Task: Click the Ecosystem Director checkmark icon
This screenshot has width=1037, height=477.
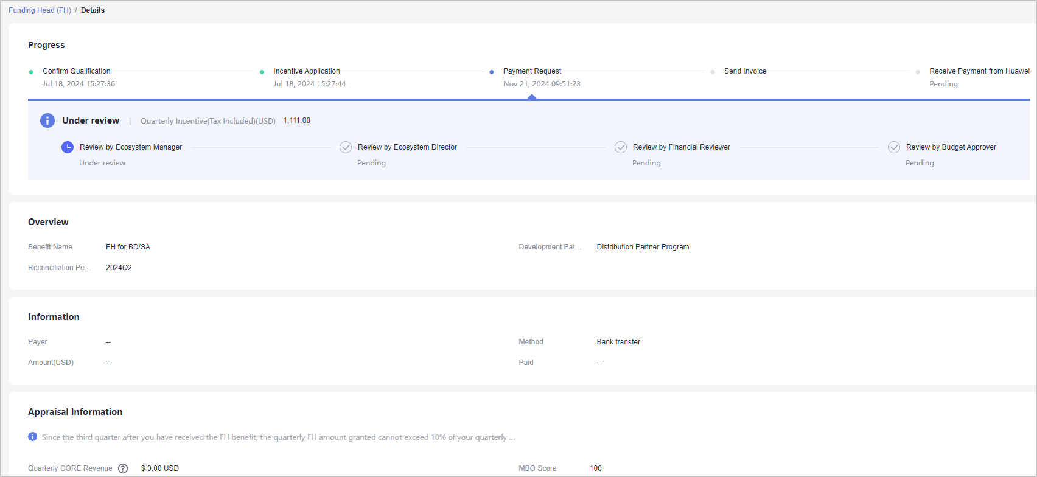Action: point(346,147)
